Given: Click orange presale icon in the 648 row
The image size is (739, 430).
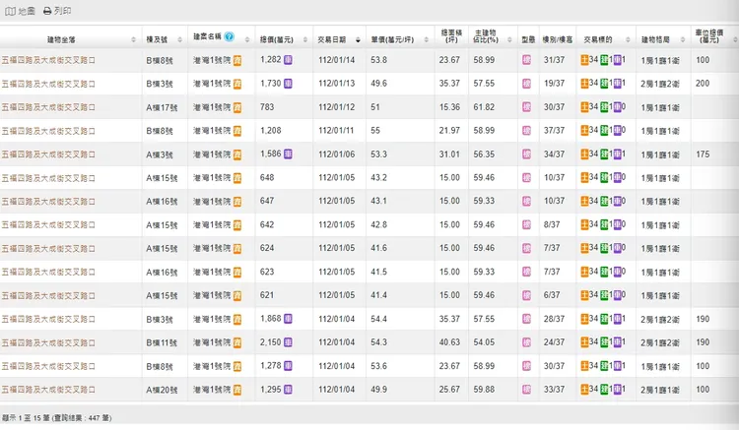Looking at the screenshot, I should [237, 178].
